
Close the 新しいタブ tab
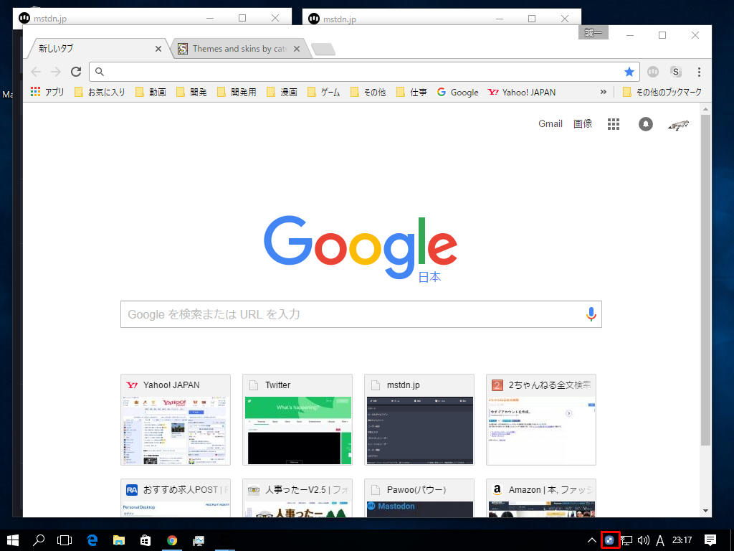[x=158, y=49]
